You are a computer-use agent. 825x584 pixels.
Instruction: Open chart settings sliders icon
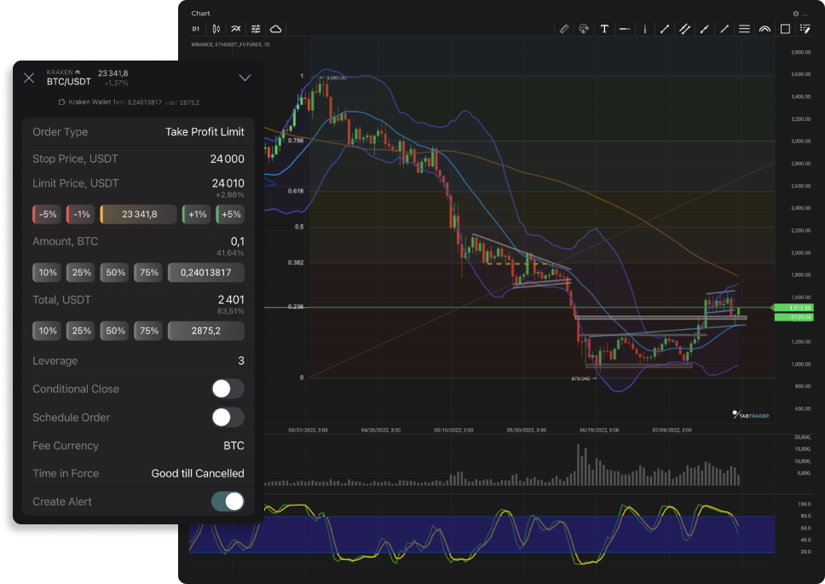coord(256,29)
